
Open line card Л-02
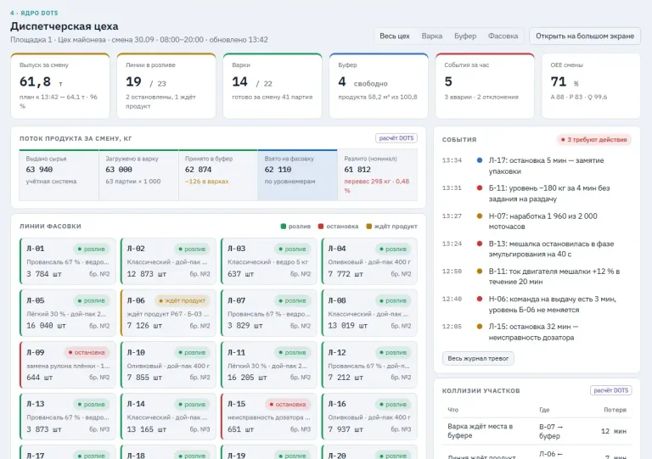pos(168,261)
